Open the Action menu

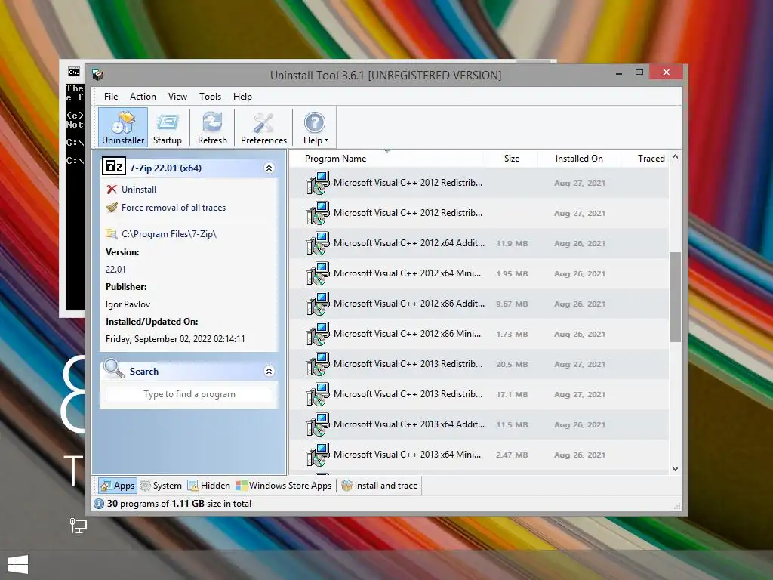(143, 97)
